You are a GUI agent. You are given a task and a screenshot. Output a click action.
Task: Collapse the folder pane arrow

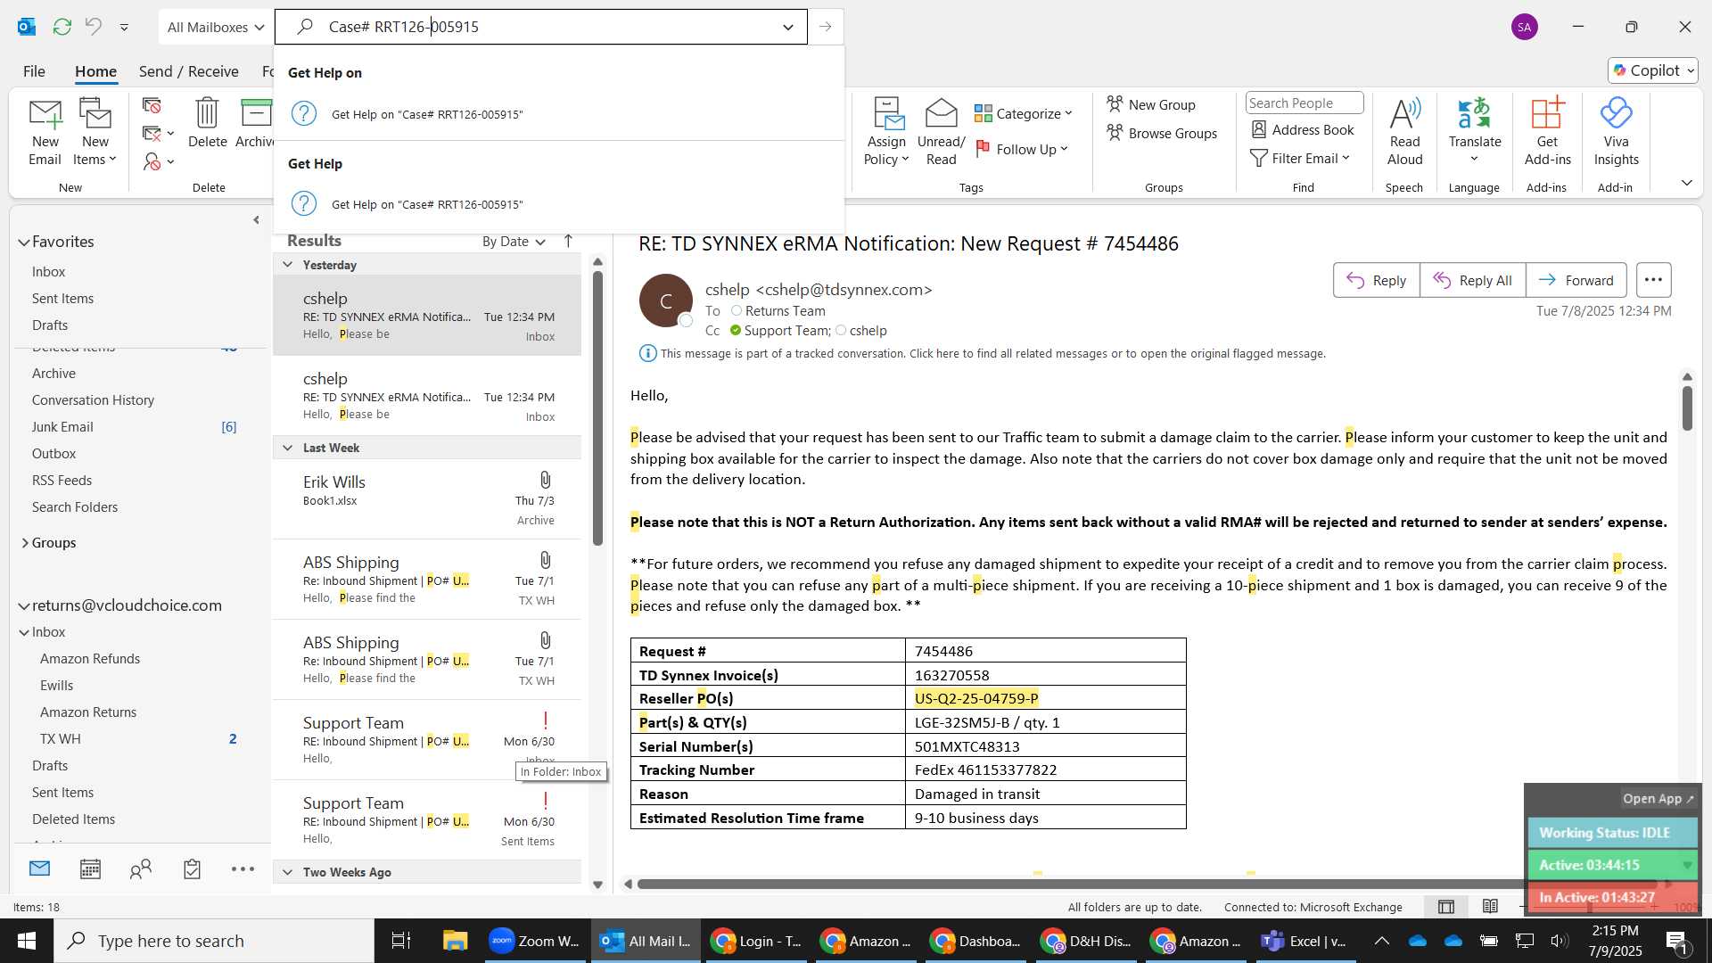257,219
